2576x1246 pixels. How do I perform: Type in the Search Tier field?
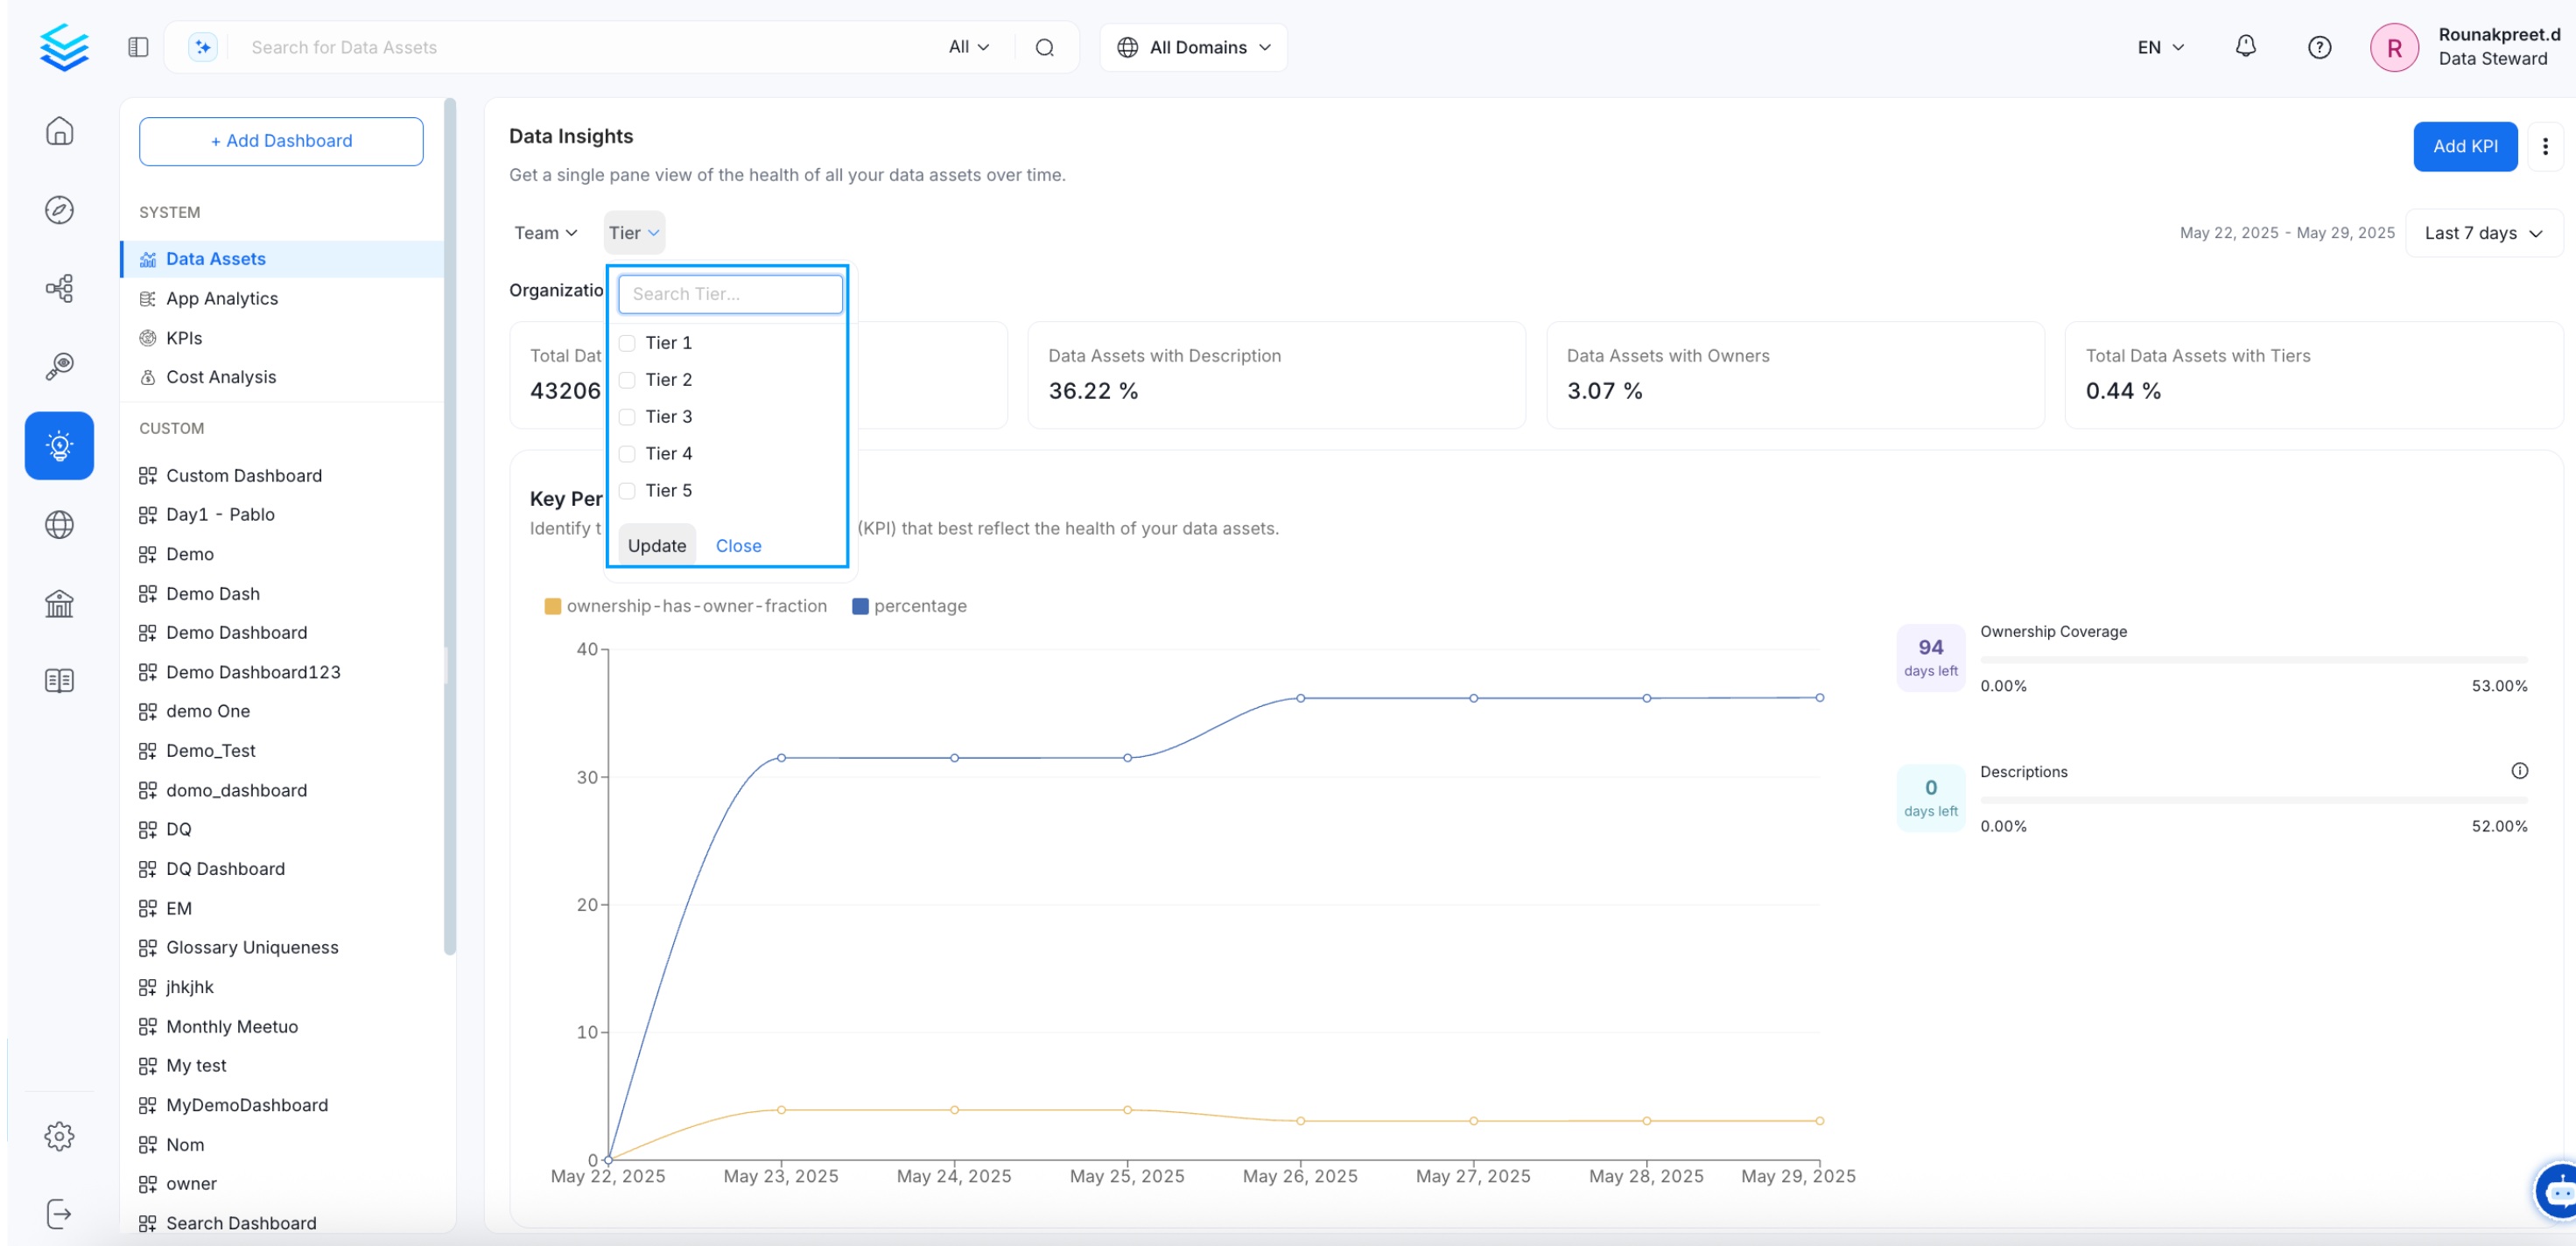pyautogui.click(x=729, y=294)
